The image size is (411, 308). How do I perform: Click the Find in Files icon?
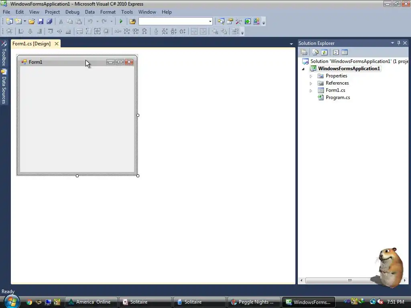click(132, 22)
